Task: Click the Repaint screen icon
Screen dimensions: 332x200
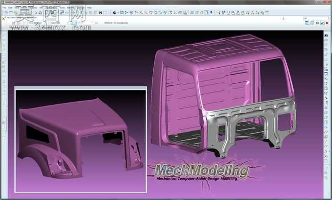Action: pyautogui.click(x=122, y=13)
